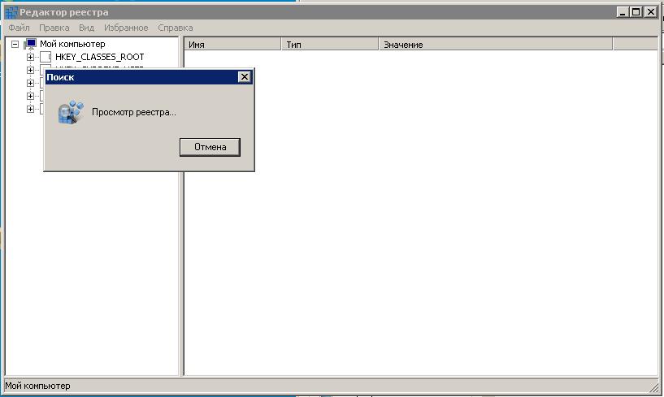Screen dimensions: 664x397
Task: Close the Поиск dialog with X
Action: click(x=244, y=76)
